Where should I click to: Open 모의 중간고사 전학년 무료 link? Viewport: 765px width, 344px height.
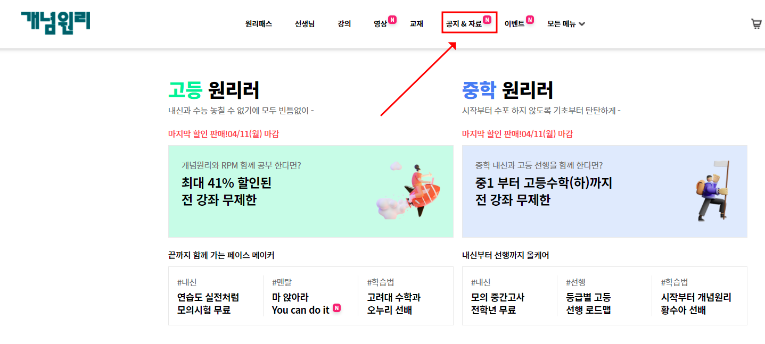pyautogui.click(x=498, y=303)
